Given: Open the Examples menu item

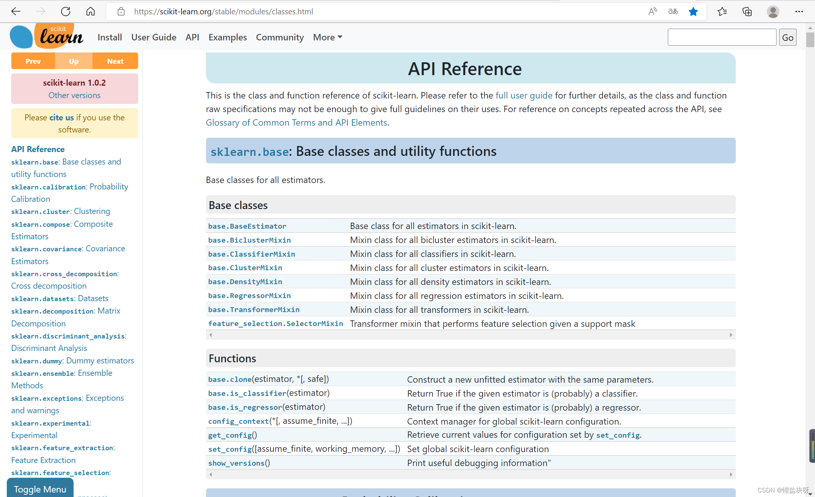Looking at the screenshot, I should tap(228, 37).
